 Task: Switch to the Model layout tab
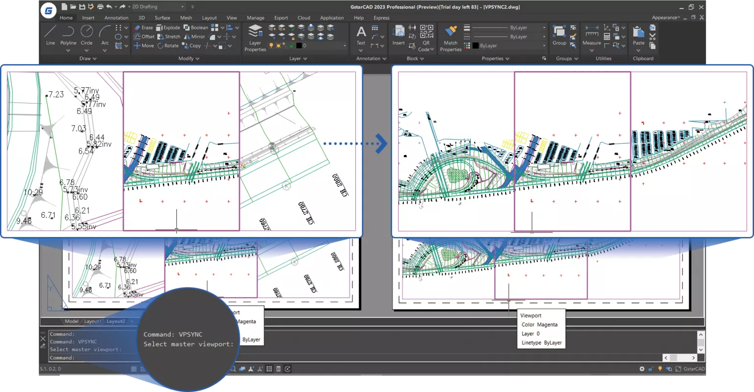tap(72, 321)
